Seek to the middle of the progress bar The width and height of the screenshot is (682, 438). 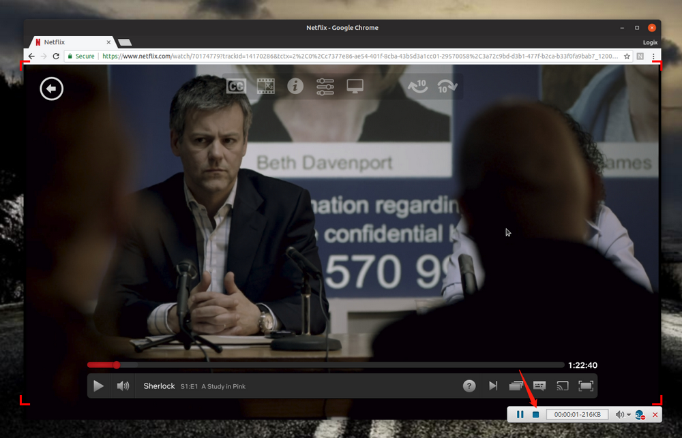pyautogui.click(x=325, y=365)
